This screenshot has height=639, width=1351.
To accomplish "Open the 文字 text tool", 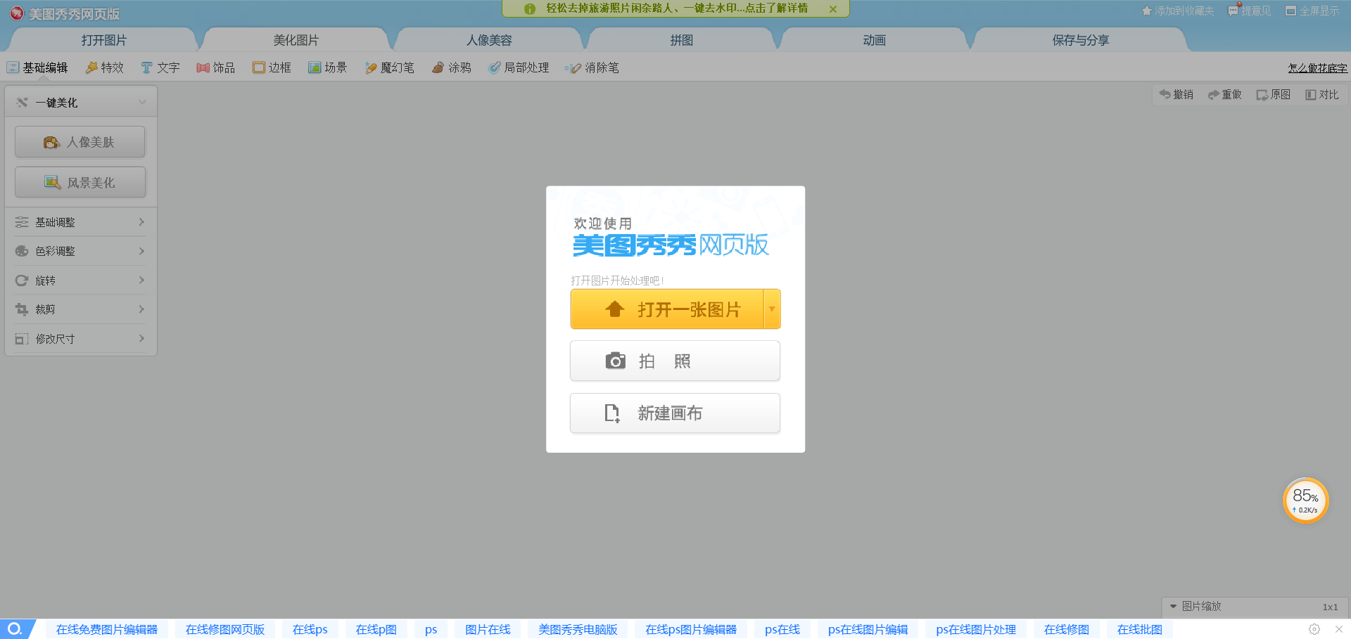I will (x=160, y=67).
